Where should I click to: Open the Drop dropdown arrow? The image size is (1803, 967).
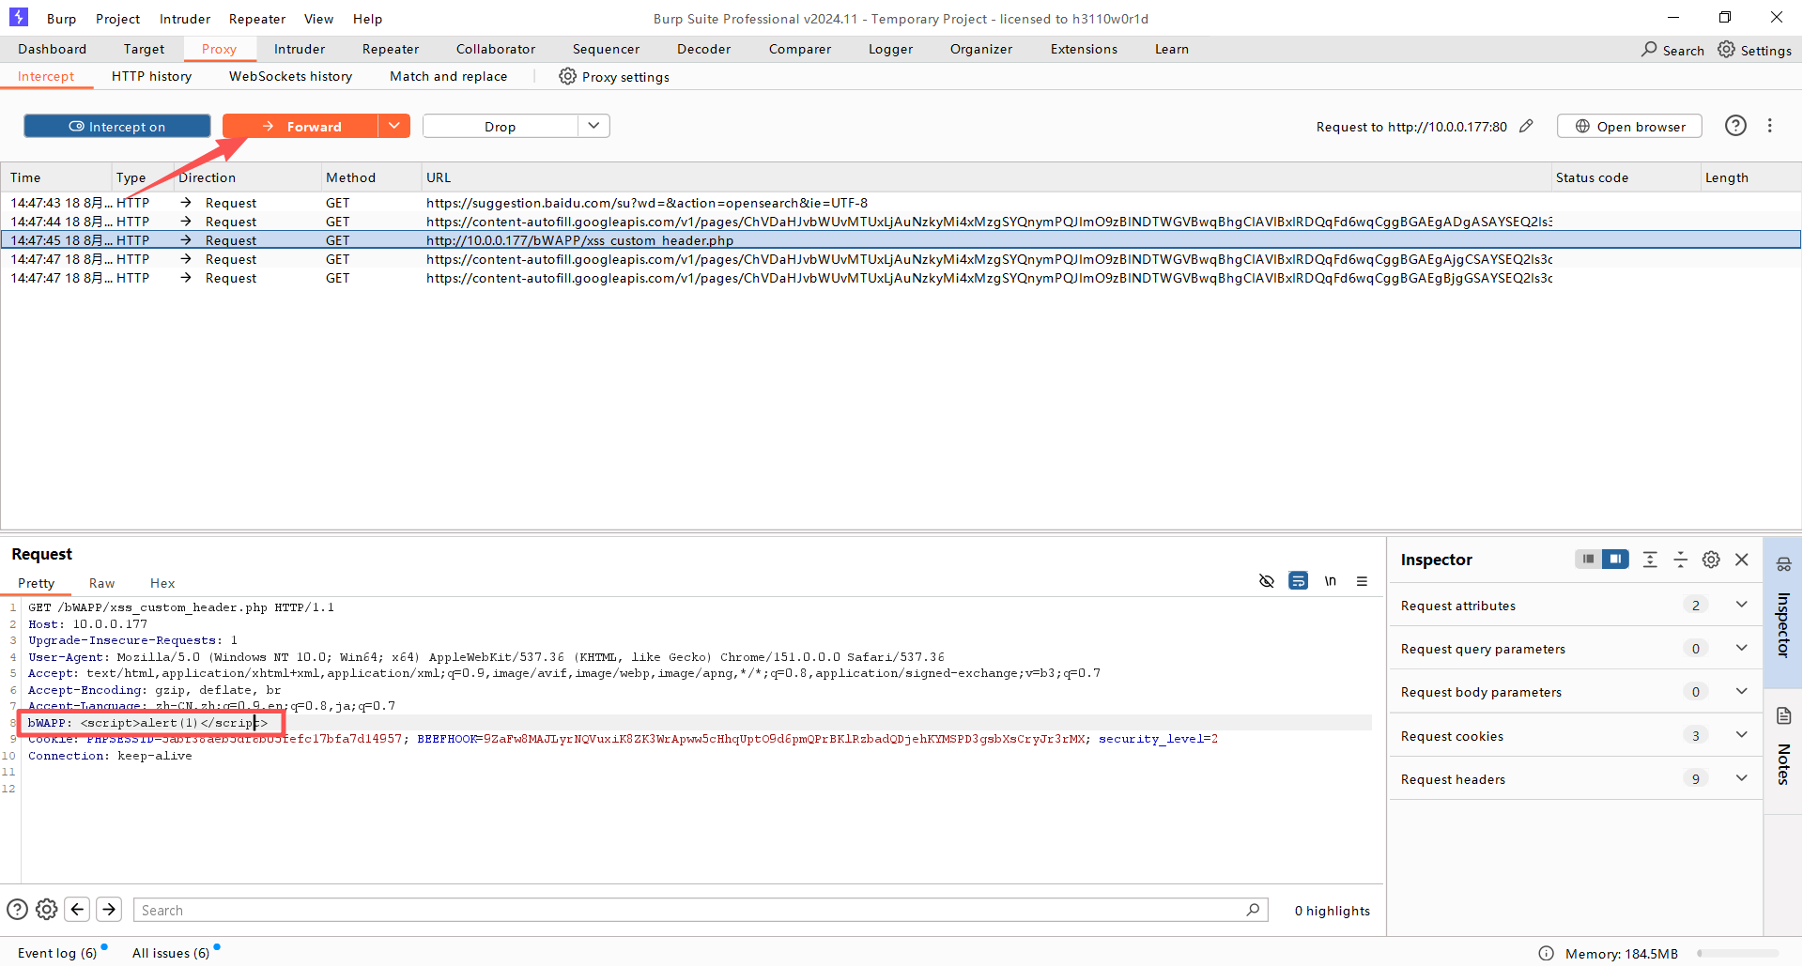click(593, 126)
